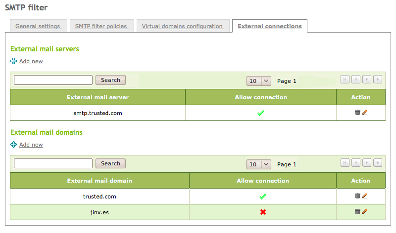The image size is (396, 233).
Task: Go to next page of mail servers
Action: coord(367,79)
